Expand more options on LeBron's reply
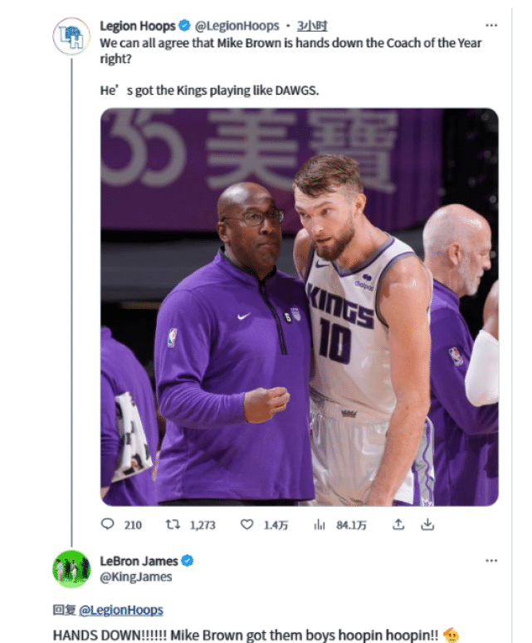Image resolution: width=532 pixels, height=643 pixels. (491, 560)
